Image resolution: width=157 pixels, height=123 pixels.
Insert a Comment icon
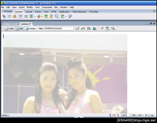click(57, 16)
